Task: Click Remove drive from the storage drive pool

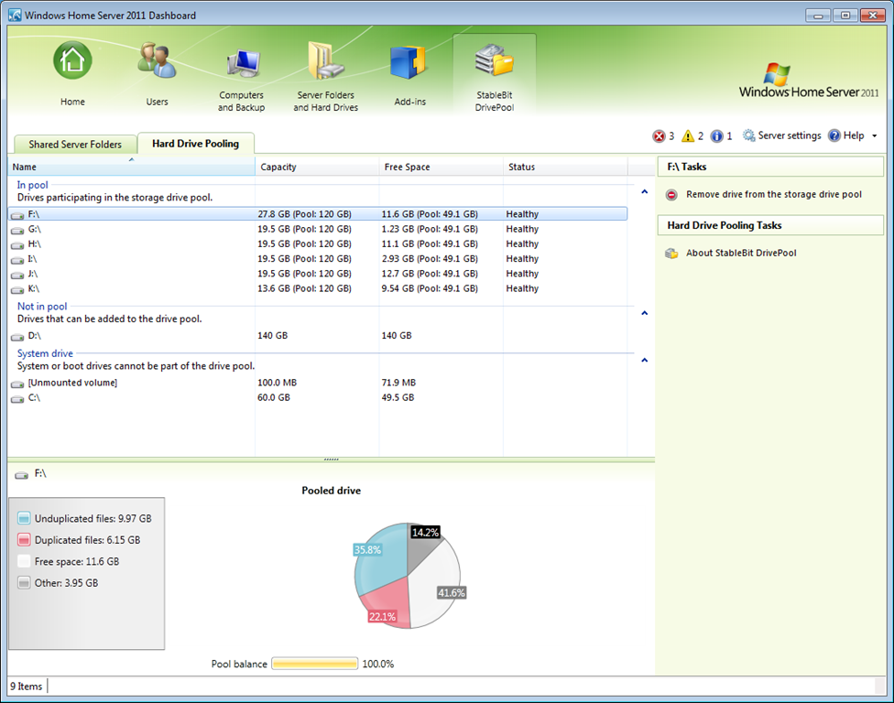Action: (x=774, y=194)
